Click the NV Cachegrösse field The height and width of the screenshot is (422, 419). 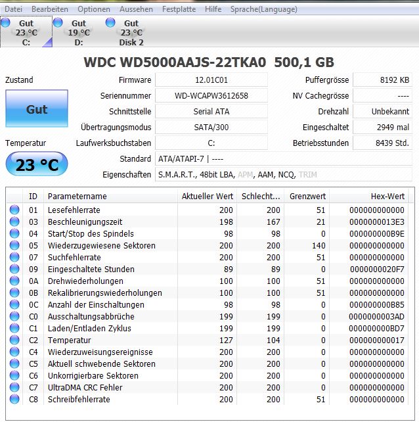pos(382,95)
